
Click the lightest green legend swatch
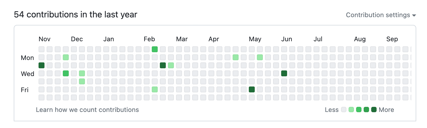[351, 110]
